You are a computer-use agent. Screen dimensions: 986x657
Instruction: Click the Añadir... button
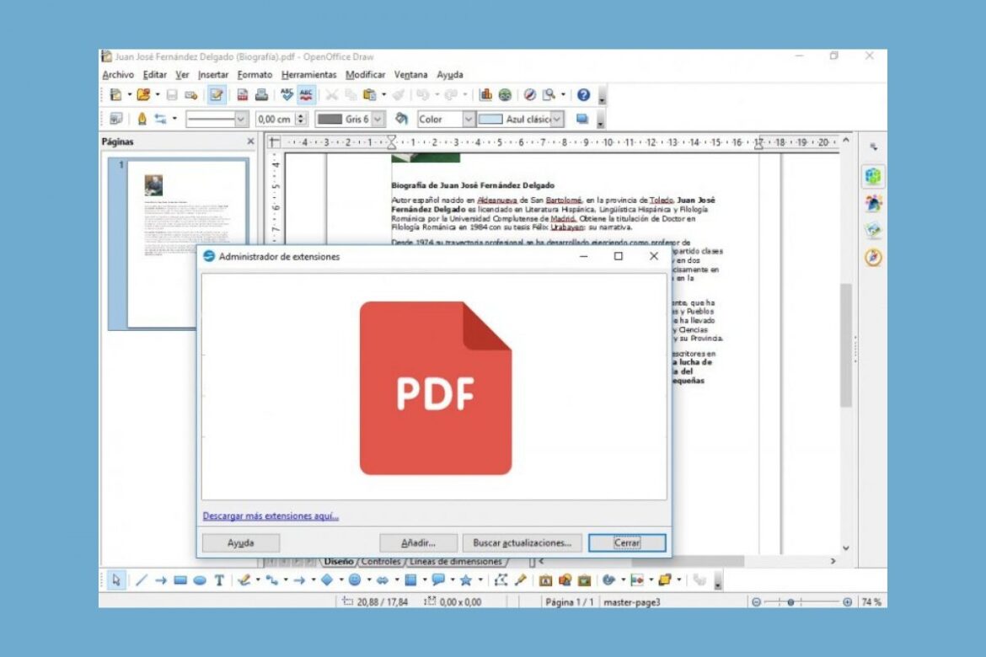pos(418,543)
